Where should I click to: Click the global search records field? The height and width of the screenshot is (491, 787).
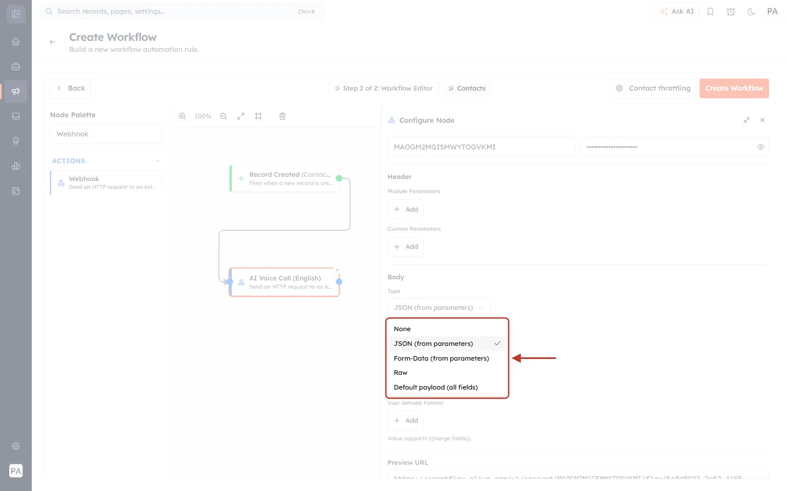point(182,11)
